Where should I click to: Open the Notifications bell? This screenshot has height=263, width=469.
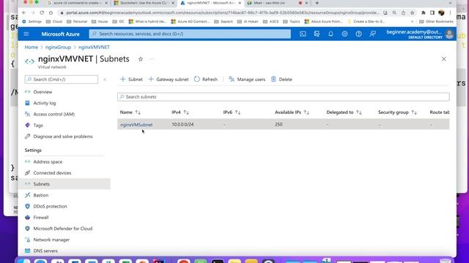(330, 34)
